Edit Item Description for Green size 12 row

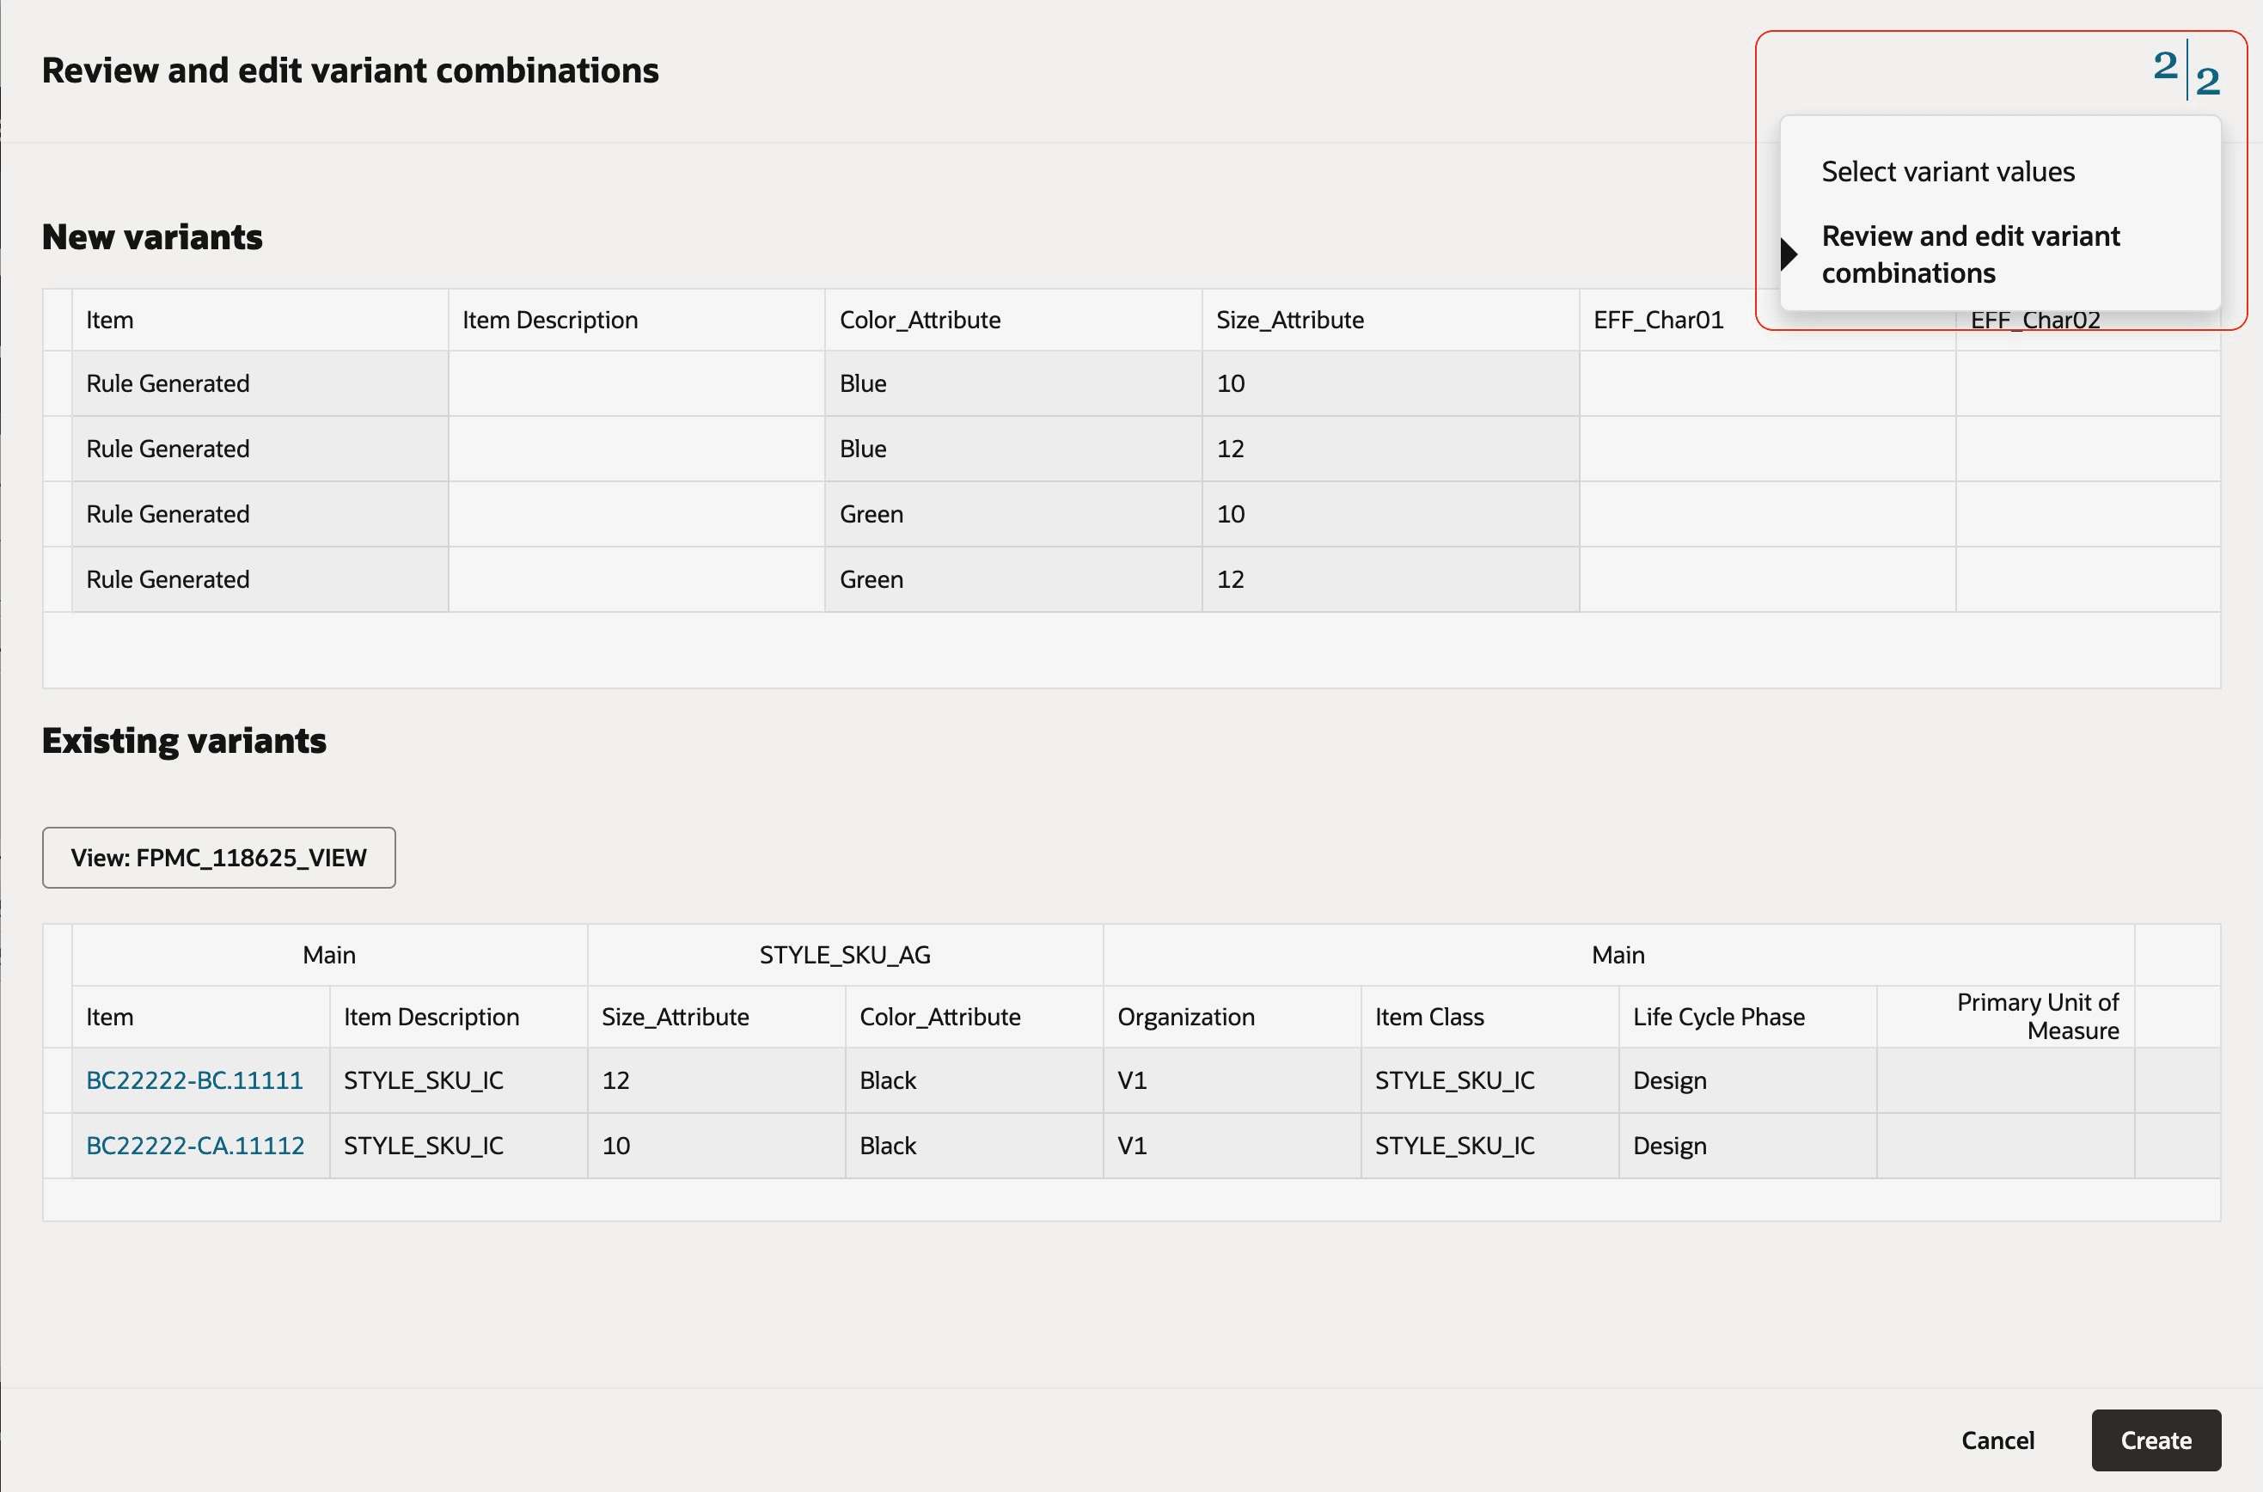pos(636,579)
